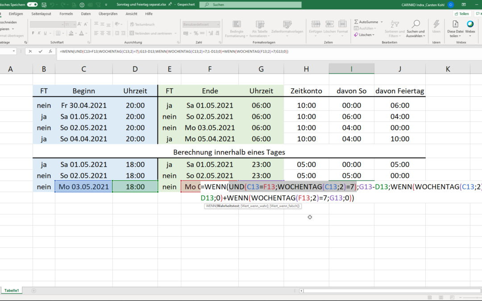Open the Formeln ribbon tab
This screenshot has height=301, width=482.
66,14
